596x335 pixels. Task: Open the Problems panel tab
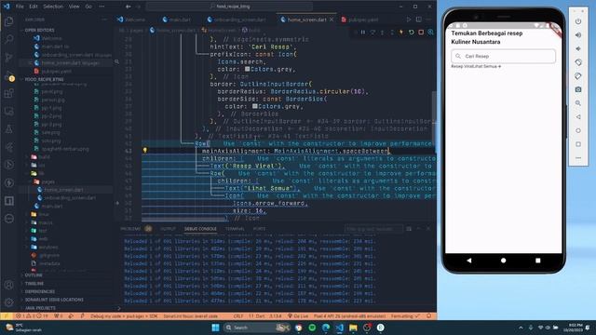[x=130, y=229]
